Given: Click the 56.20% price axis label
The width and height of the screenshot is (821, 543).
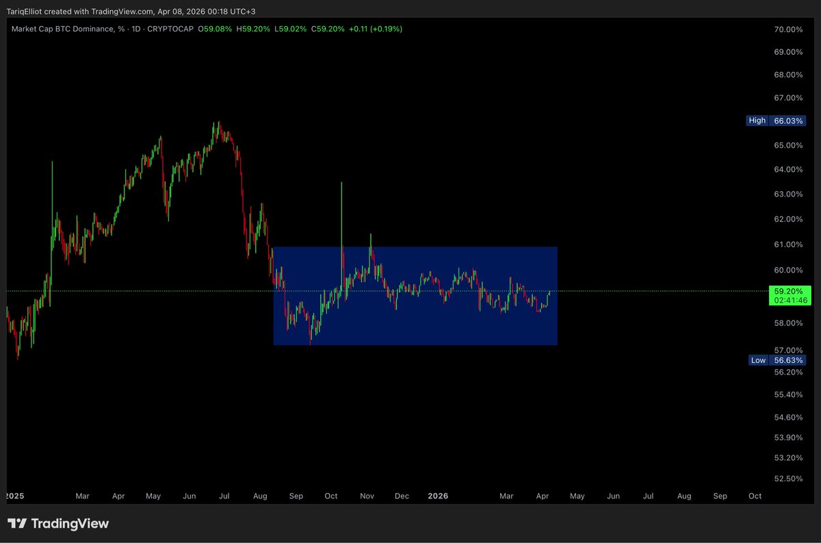Looking at the screenshot, I should pos(787,372).
